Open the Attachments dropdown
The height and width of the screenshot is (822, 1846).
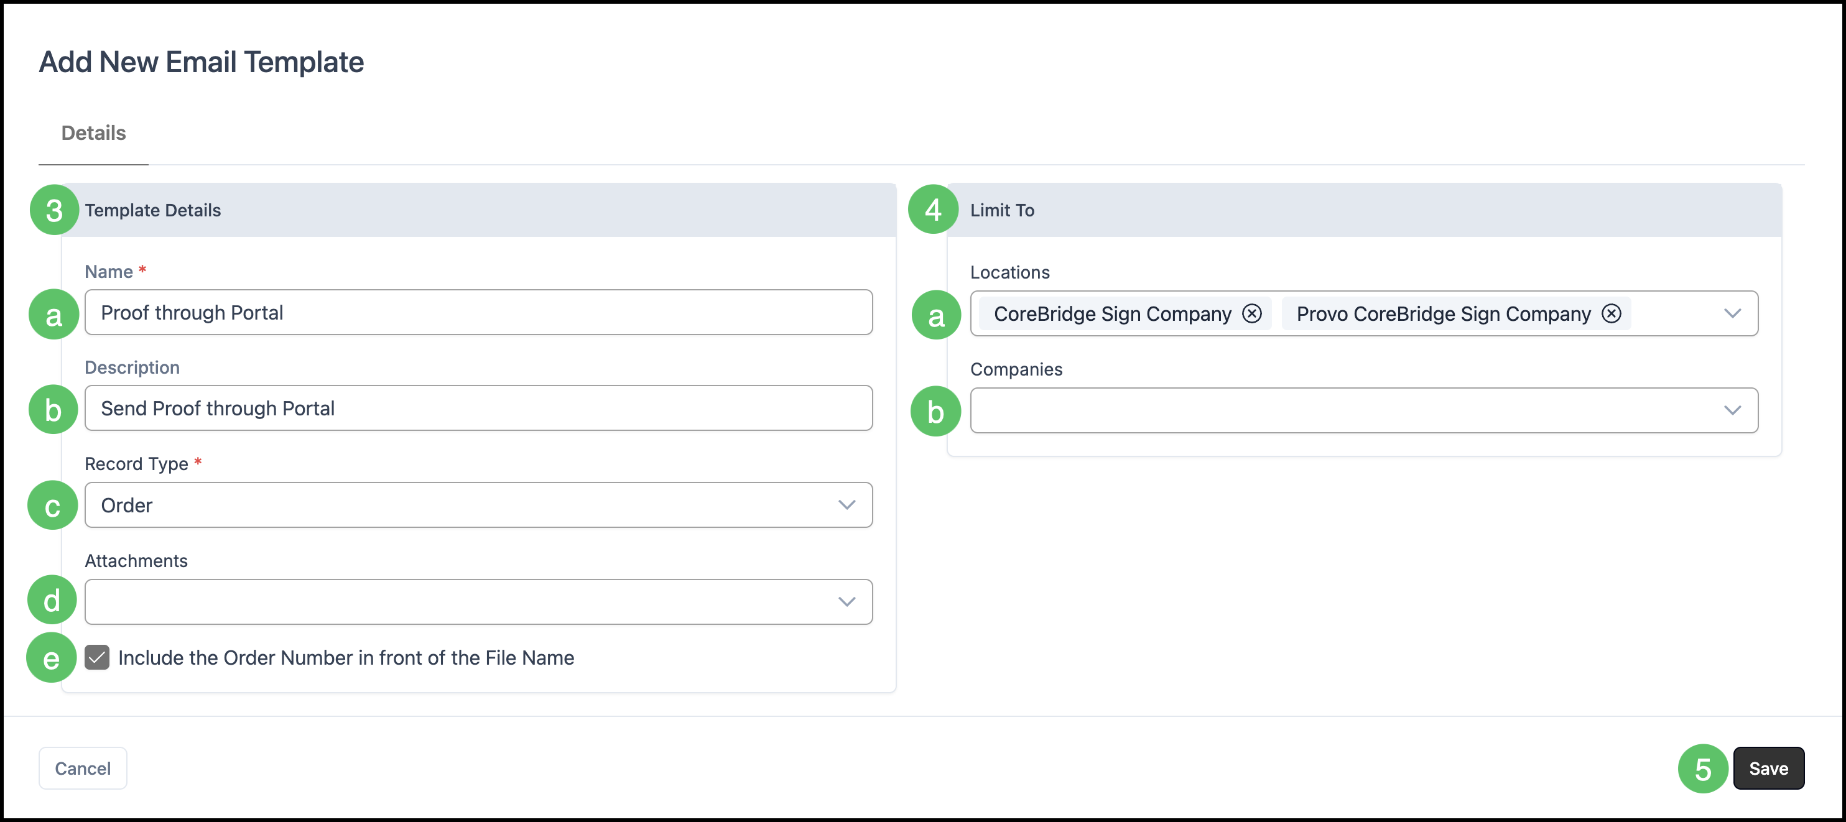(846, 602)
